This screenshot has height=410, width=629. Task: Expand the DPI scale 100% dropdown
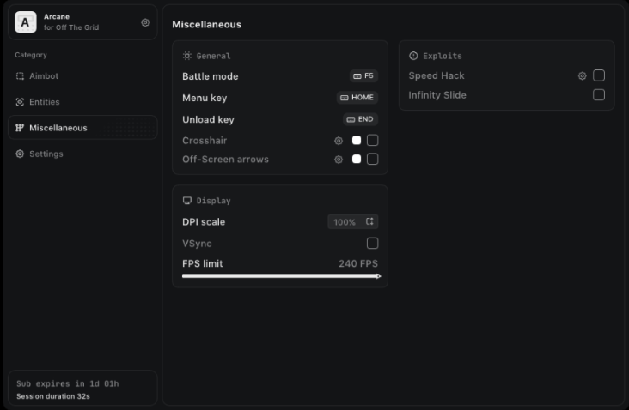pos(353,222)
